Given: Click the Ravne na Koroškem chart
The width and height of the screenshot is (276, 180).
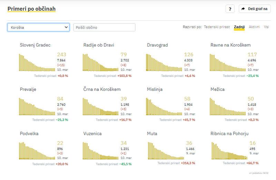Looking at the screenshot, I should click(227, 62).
